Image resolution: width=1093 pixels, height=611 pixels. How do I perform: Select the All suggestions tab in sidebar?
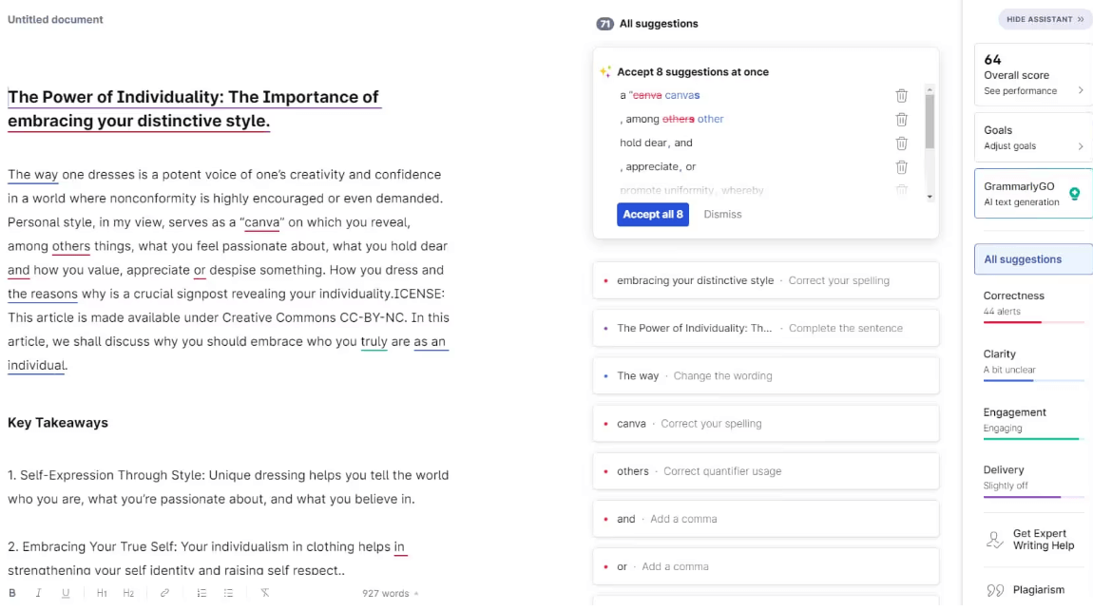[1033, 259]
